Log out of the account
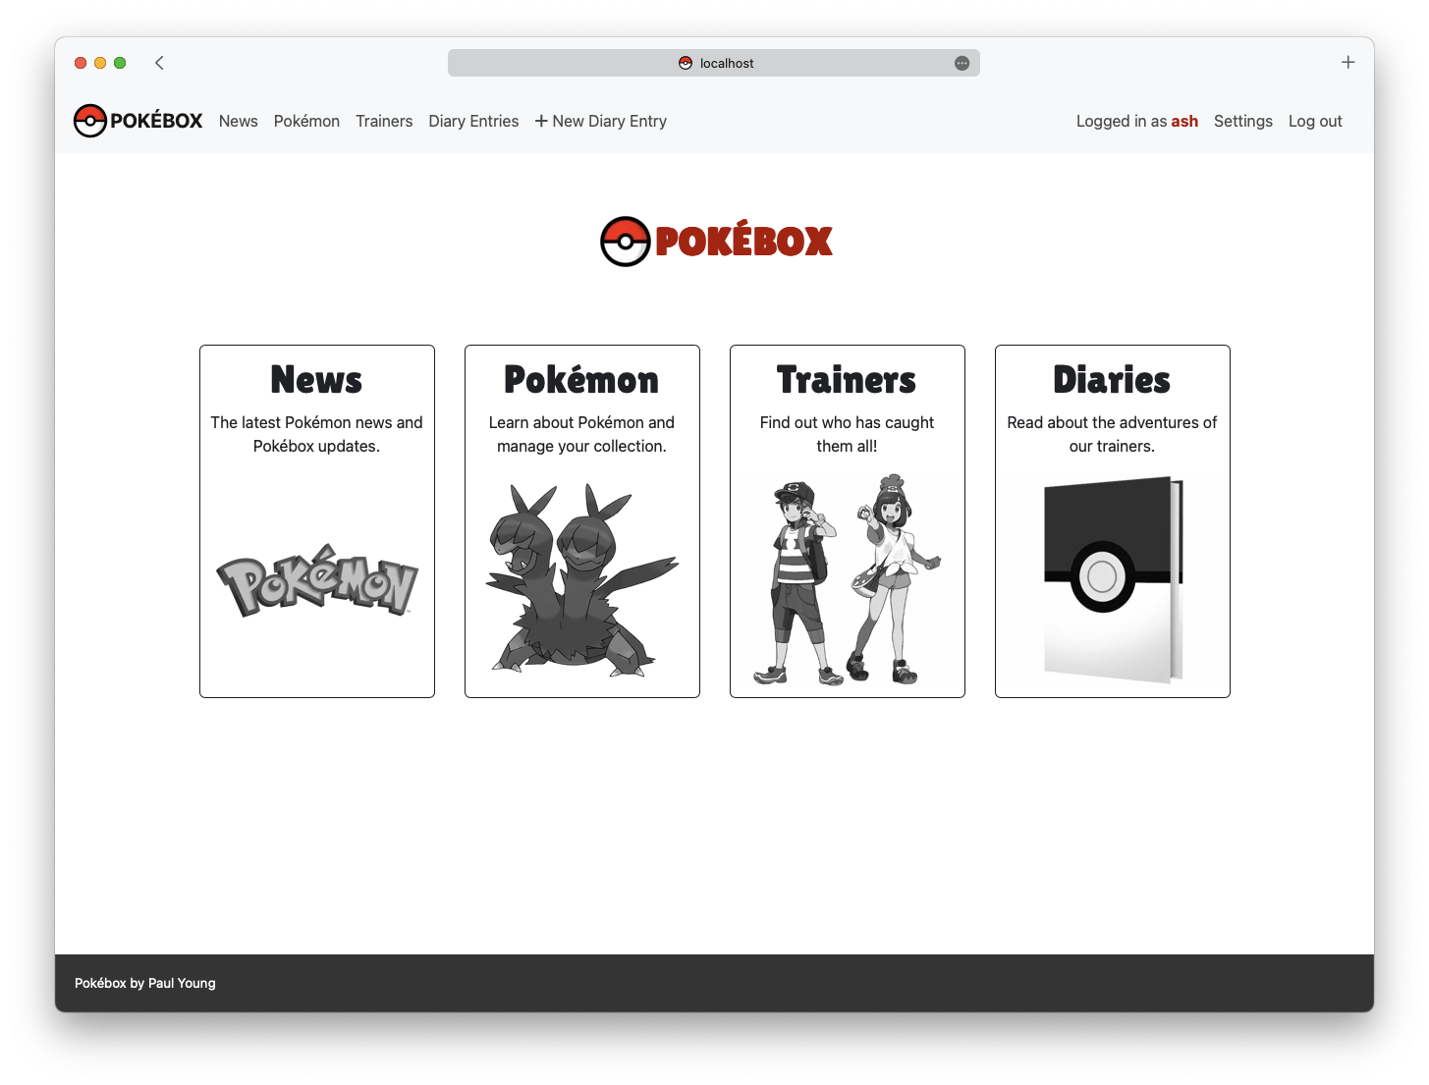Viewport: 1429px width, 1085px height. (x=1315, y=121)
